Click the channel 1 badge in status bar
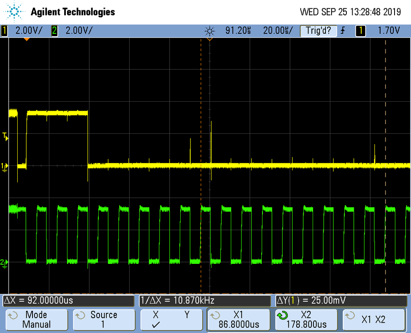The image size is (411, 333). [4, 31]
